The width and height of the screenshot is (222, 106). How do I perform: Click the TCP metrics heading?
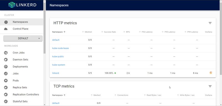coord(64,86)
